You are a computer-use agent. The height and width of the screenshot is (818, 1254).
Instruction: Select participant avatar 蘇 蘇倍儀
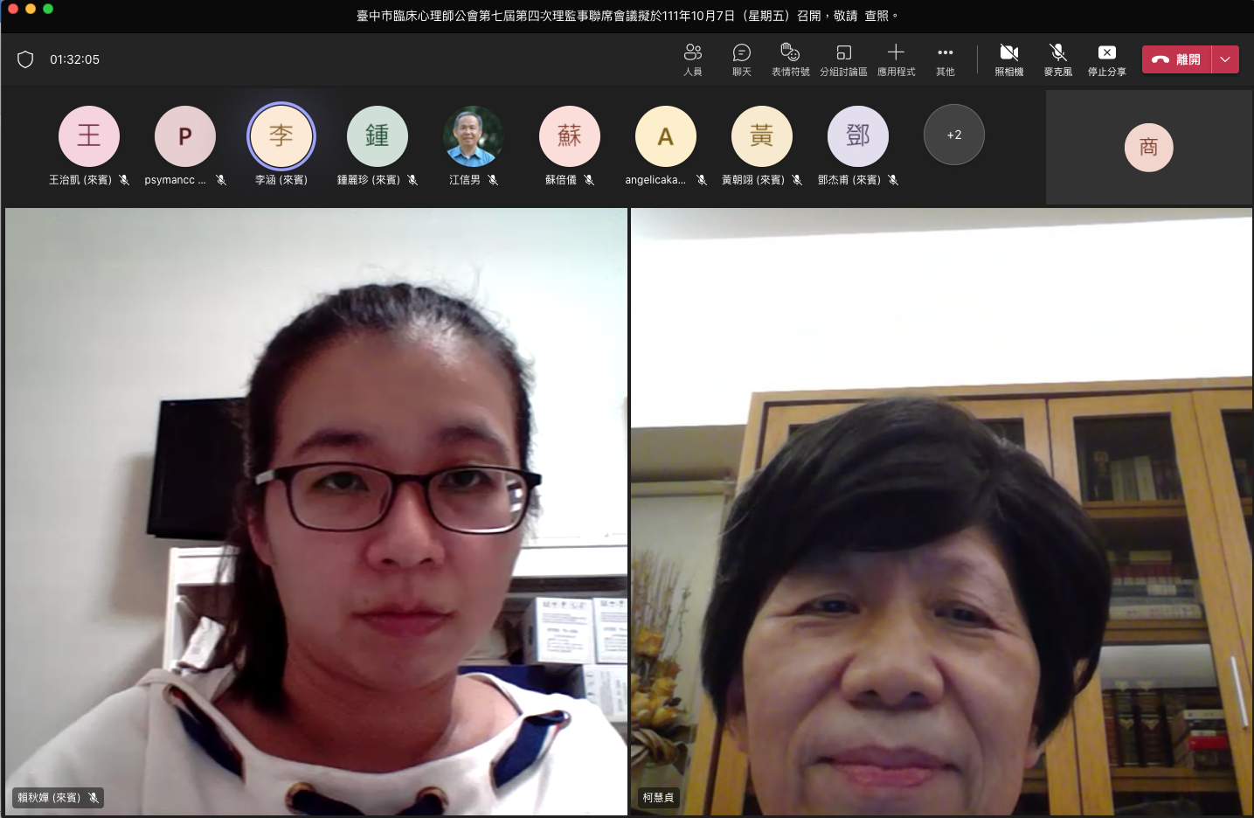tap(570, 135)
